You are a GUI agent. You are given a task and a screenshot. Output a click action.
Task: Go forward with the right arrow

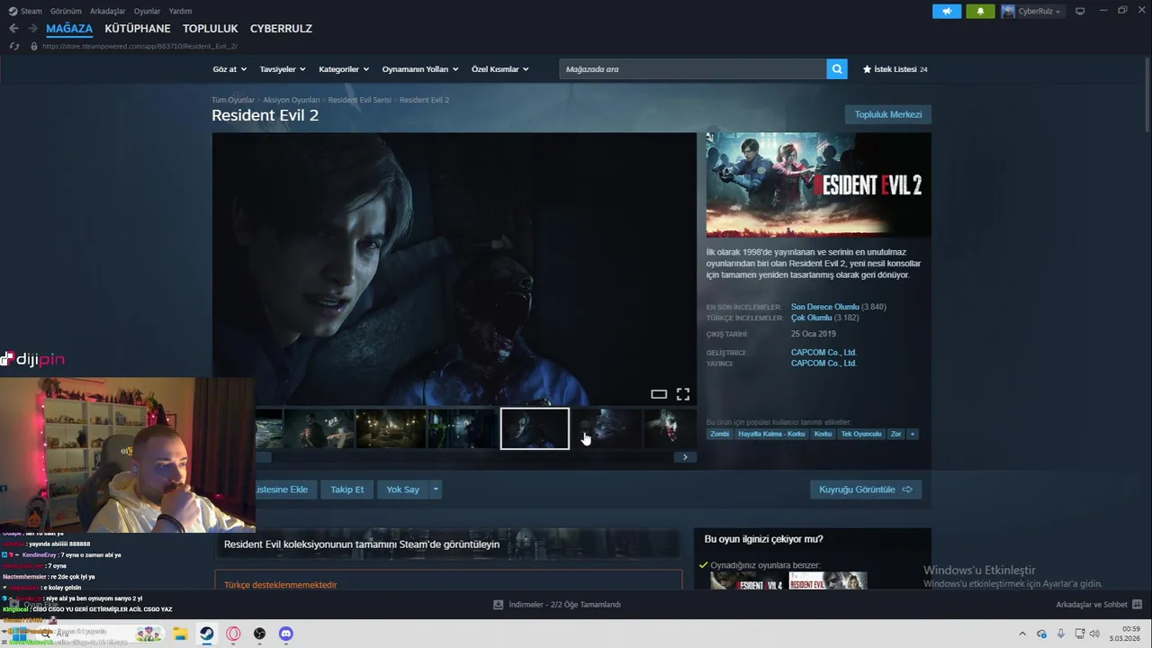pos(32,29)
